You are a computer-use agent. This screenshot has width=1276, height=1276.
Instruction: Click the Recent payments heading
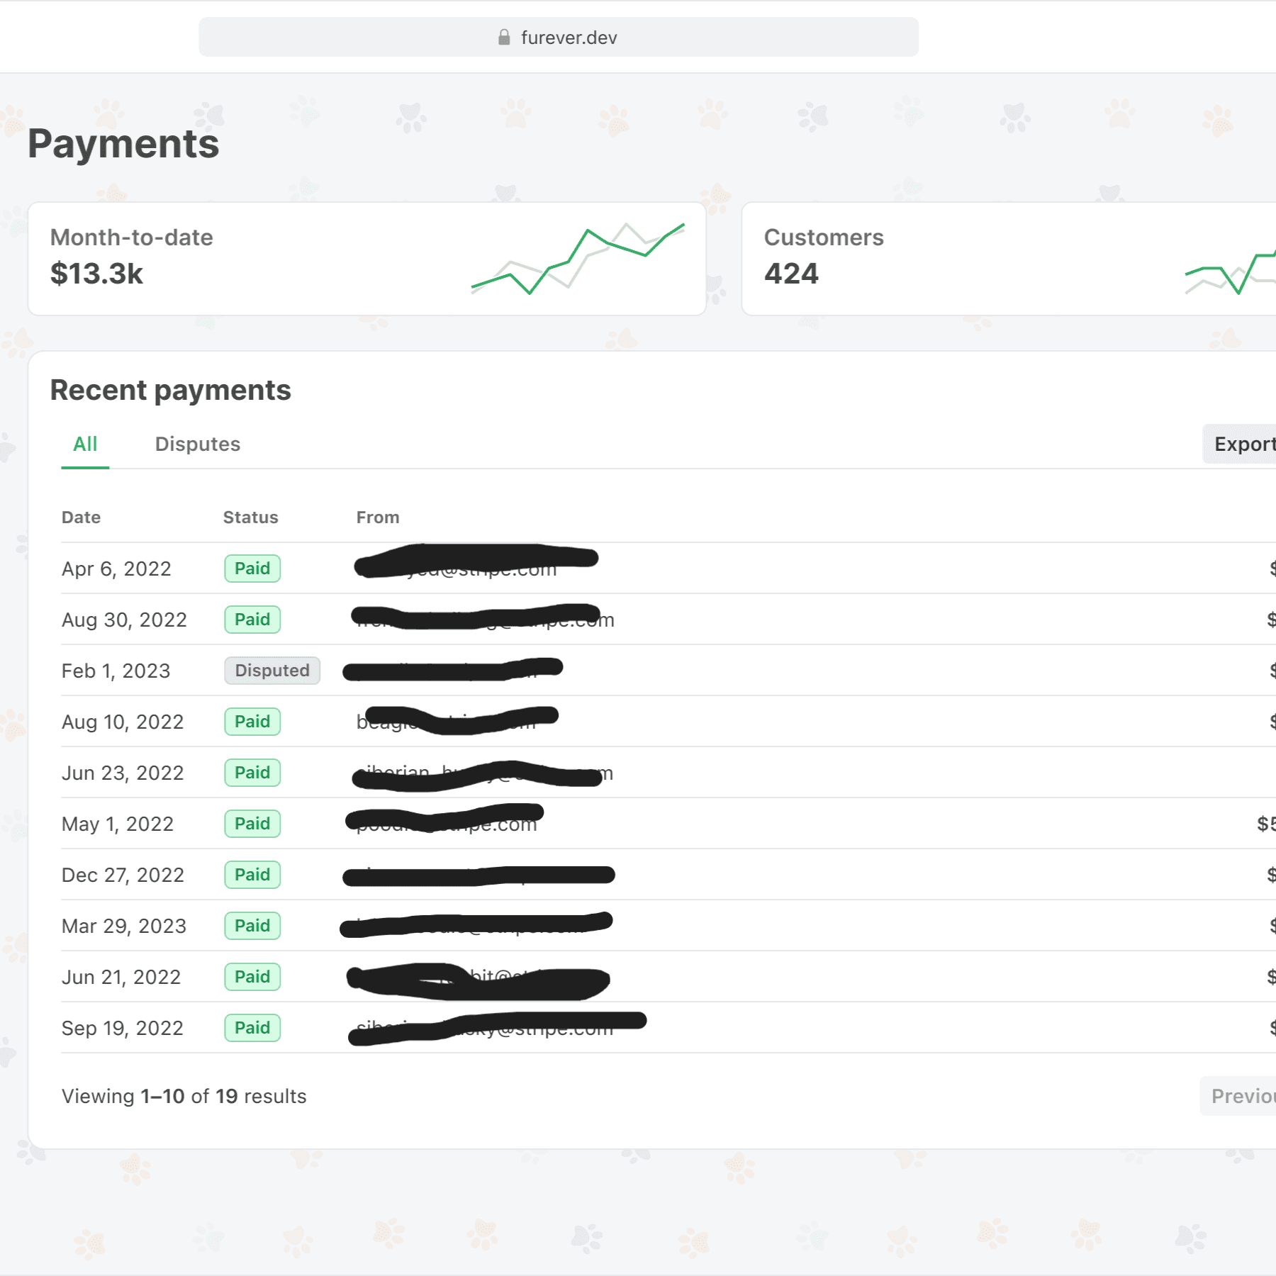(x=171, y=390)
